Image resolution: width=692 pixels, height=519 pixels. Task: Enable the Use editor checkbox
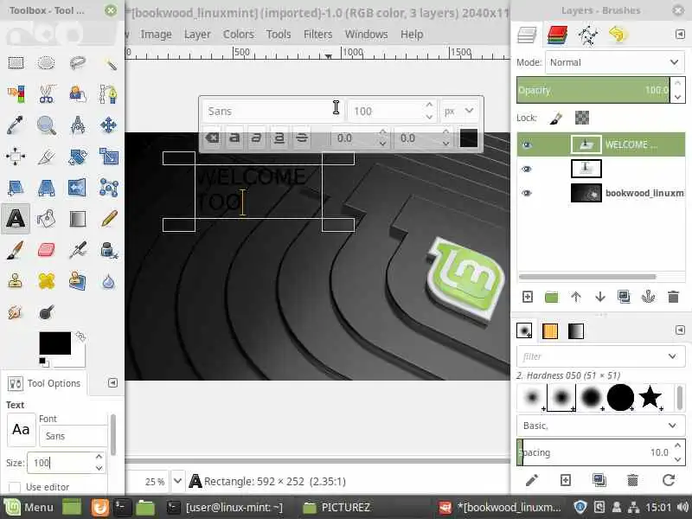[15, 487]
